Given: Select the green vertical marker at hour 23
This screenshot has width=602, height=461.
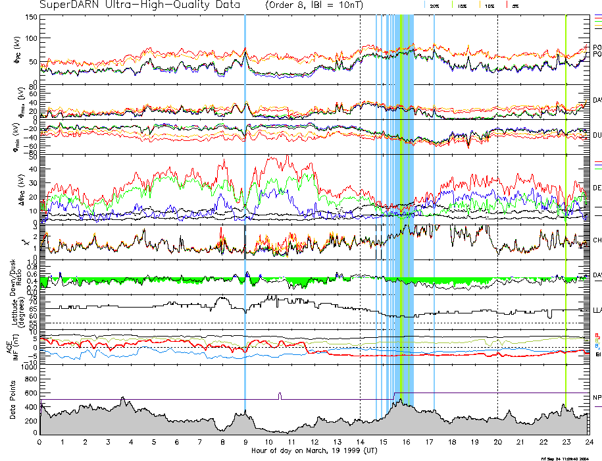Looking at the screenshot, I should (x=566, y=198).
